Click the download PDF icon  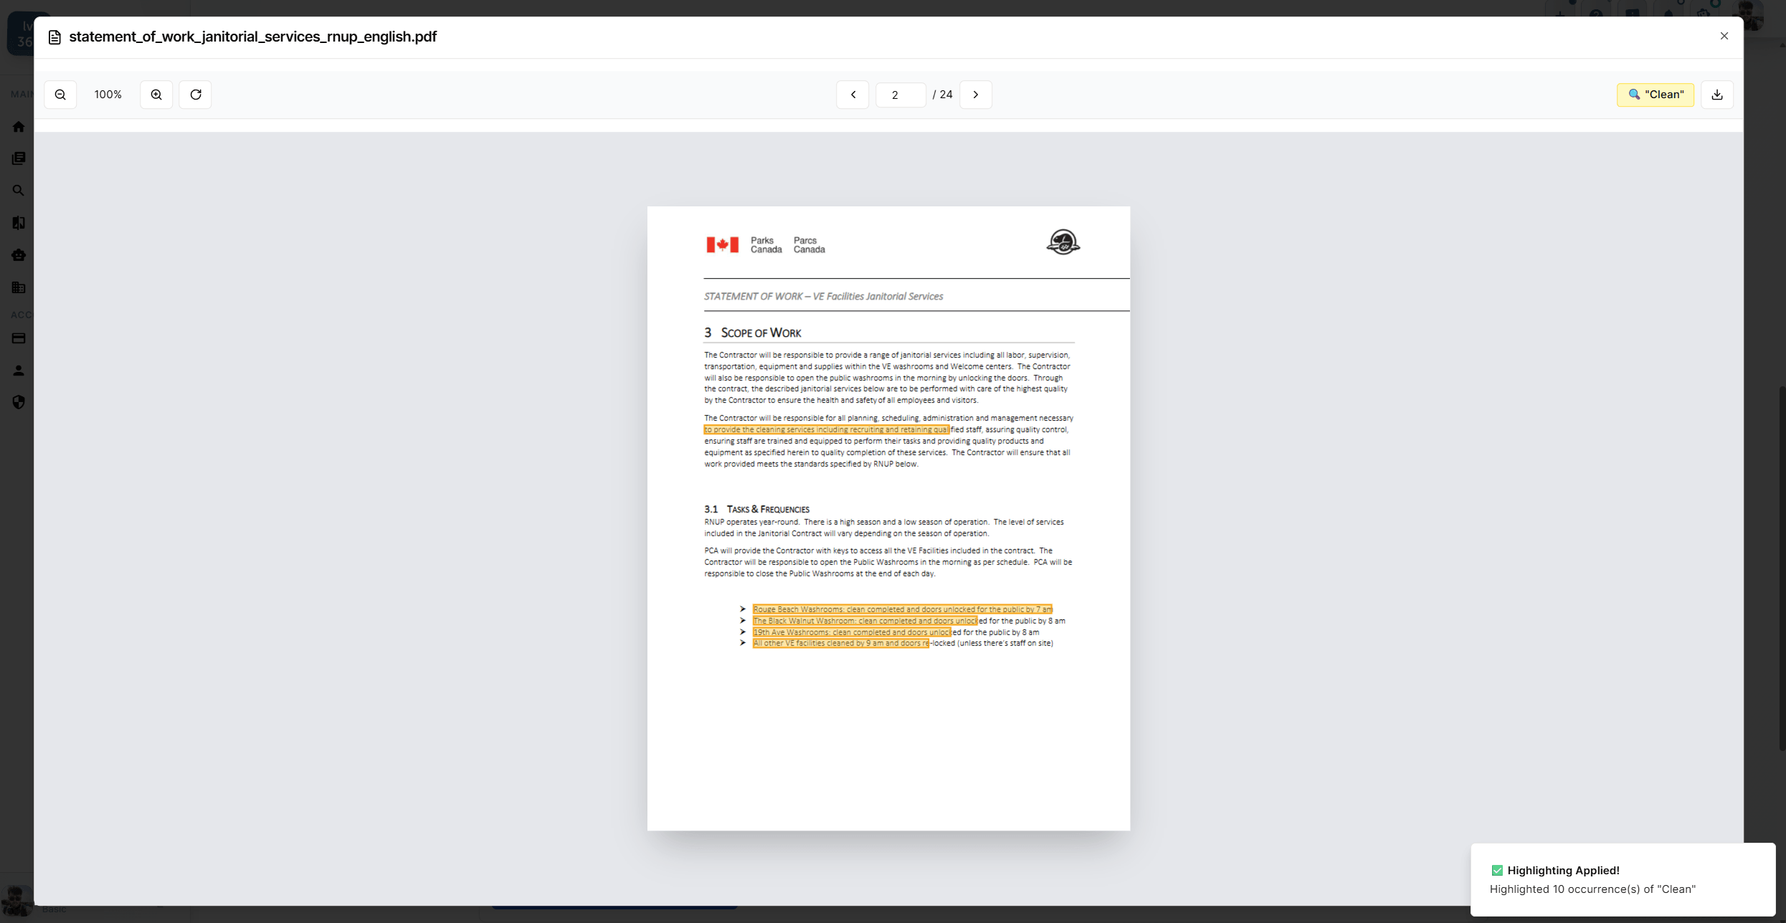pos(1717,95)
